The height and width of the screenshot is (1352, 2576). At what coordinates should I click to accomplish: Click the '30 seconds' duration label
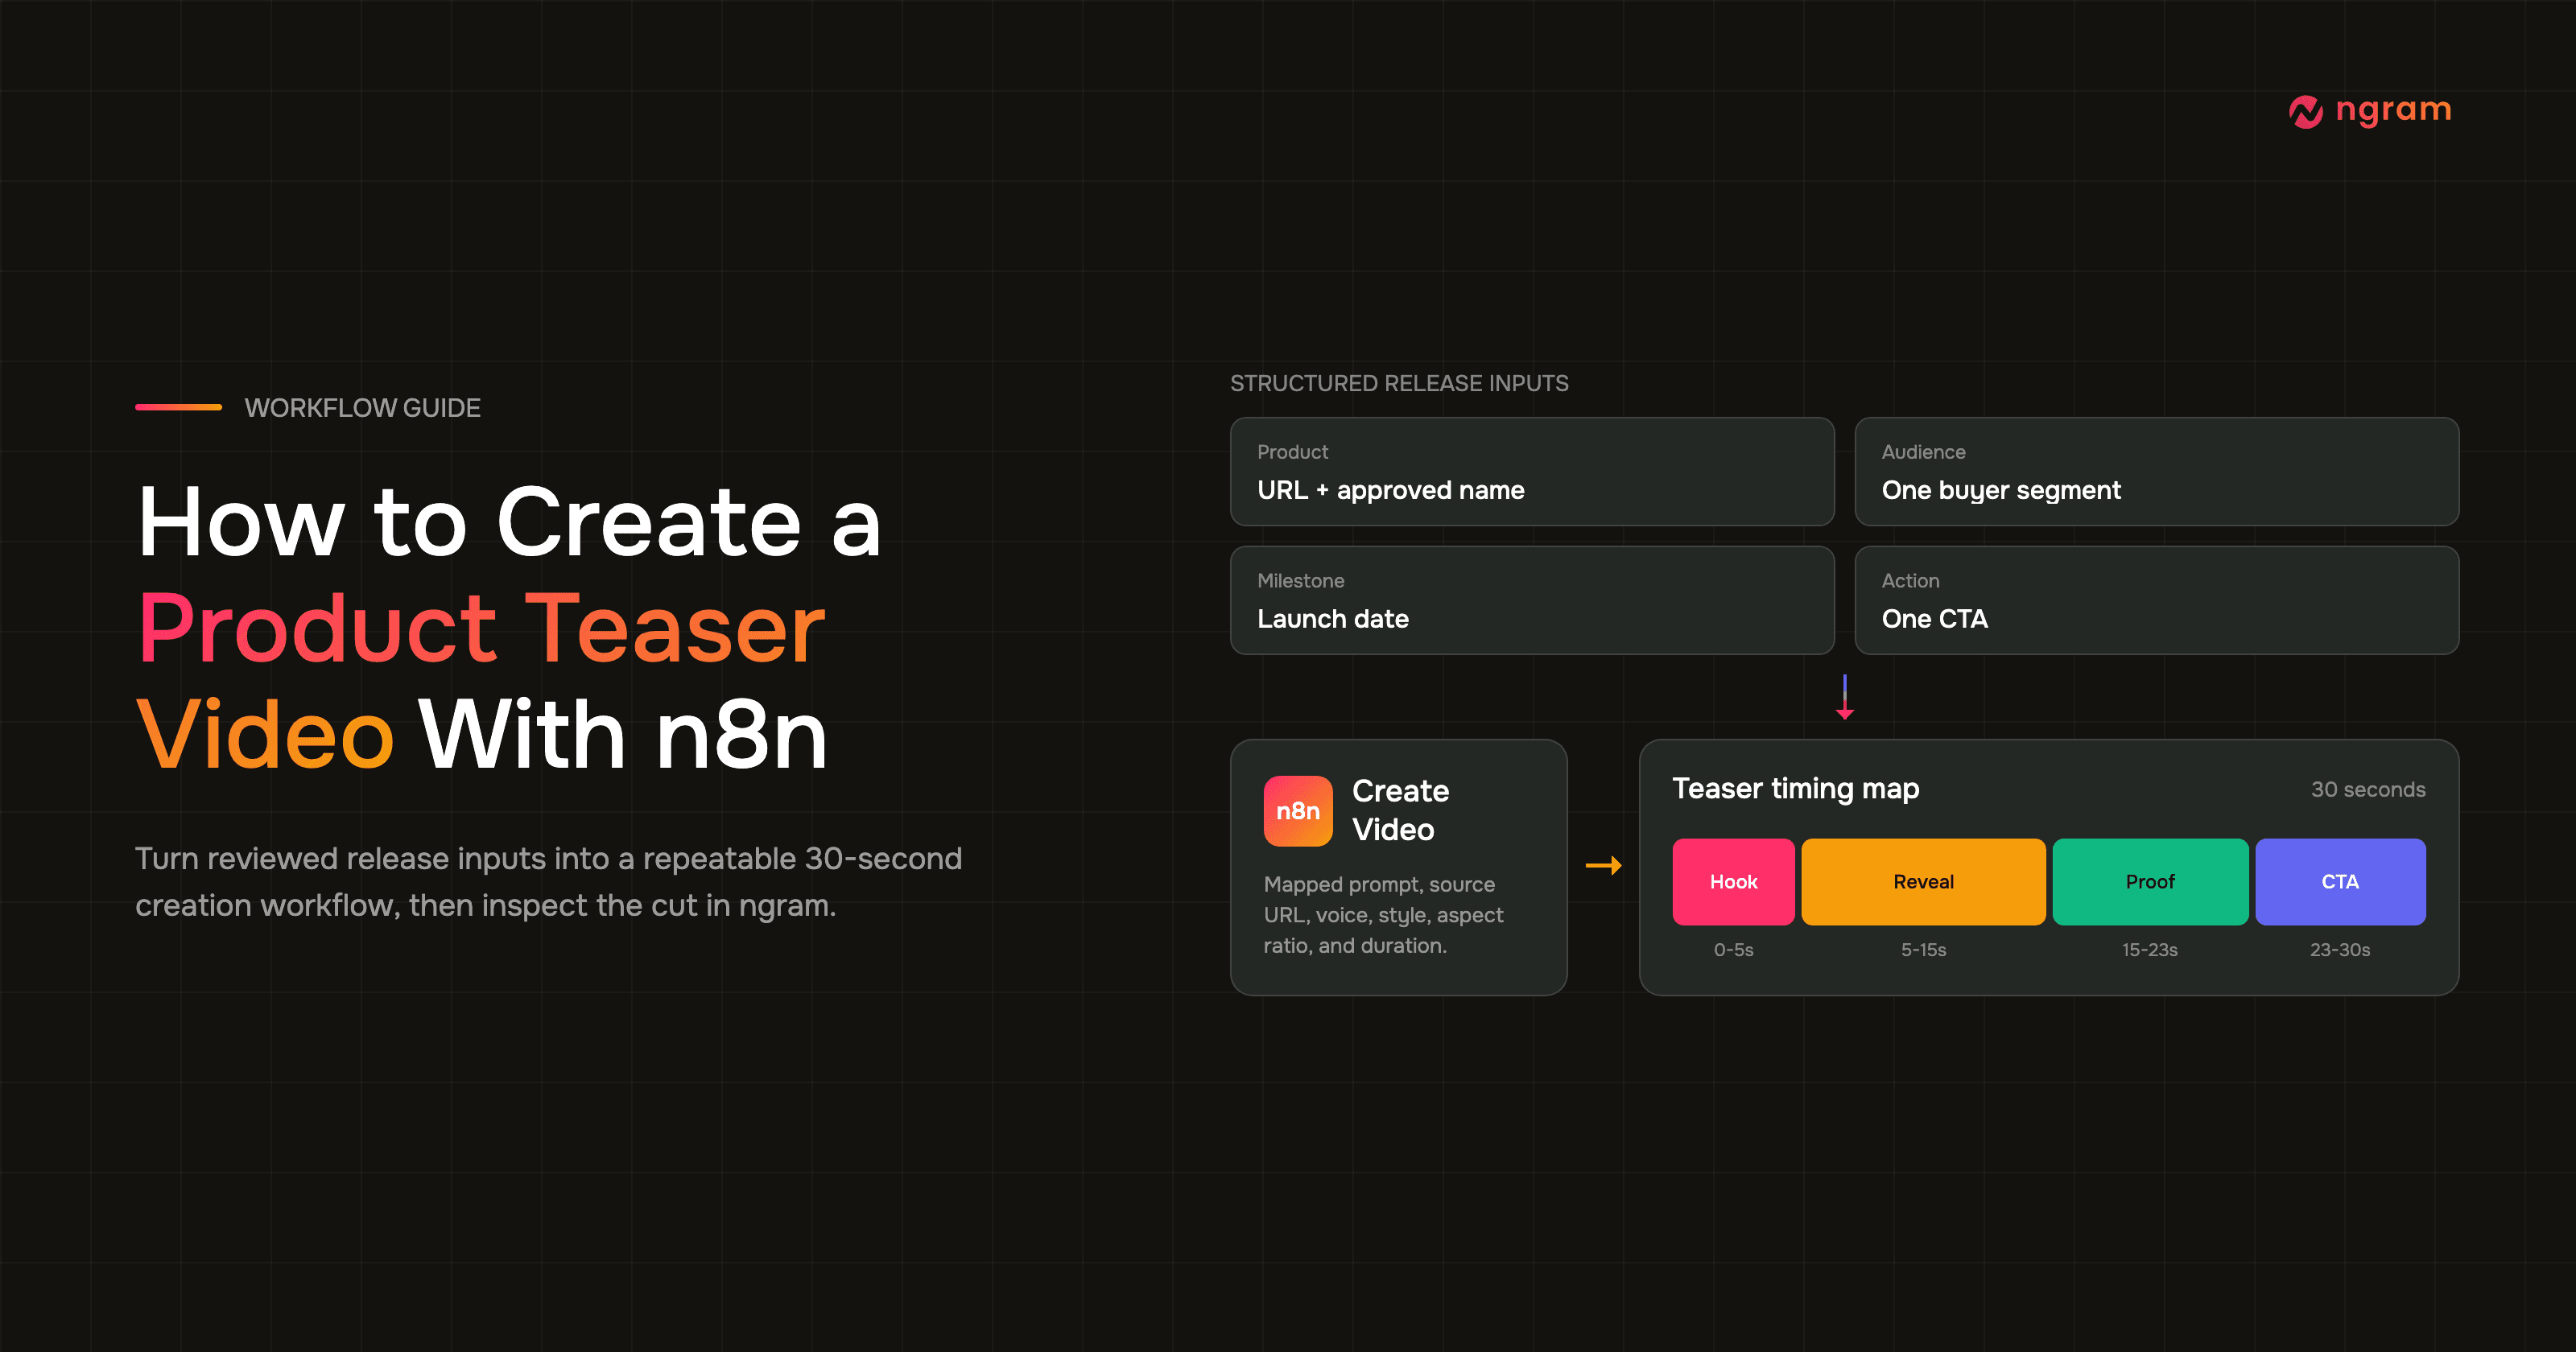click(x=2367, y=790)
